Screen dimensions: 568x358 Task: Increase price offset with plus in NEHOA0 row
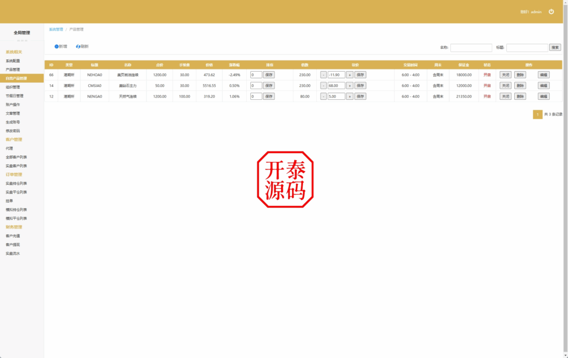[x=349, y=74]
